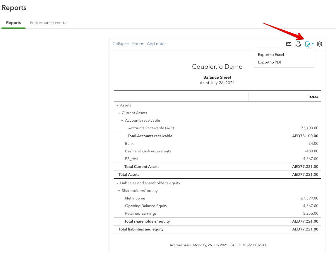336x253 pixels.
Task: Click the As of July 26, 2021 date
Action: pyautogui.click(x=217, y=83)
